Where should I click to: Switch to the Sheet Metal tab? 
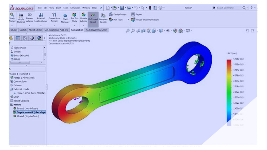point(35,30)
